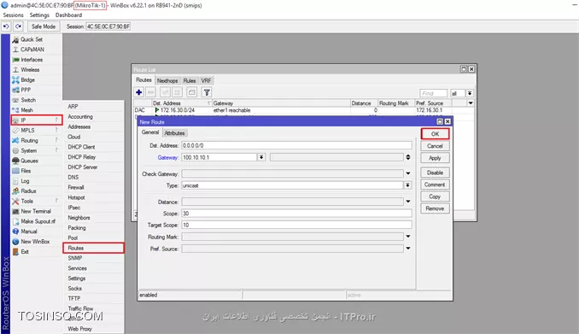
Task: Click Exit in the sidebar
Action: [25, 252]
